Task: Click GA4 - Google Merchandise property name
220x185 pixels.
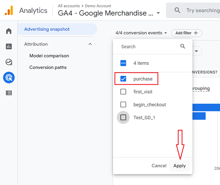Action: (106, 13)
